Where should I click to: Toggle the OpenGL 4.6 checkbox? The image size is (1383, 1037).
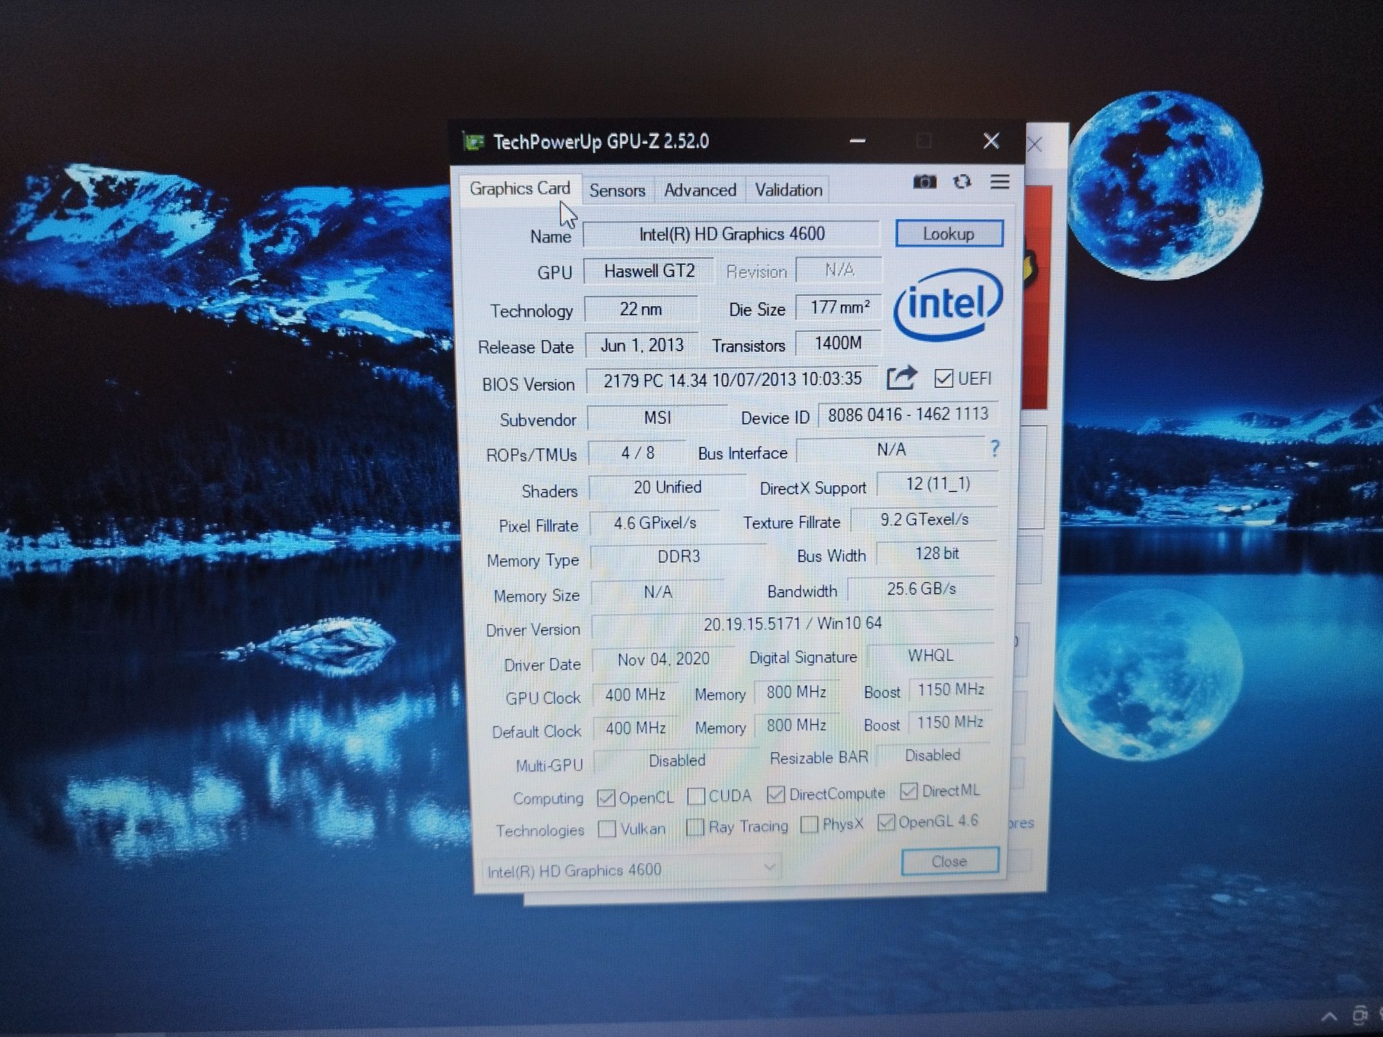coord(886,822)
